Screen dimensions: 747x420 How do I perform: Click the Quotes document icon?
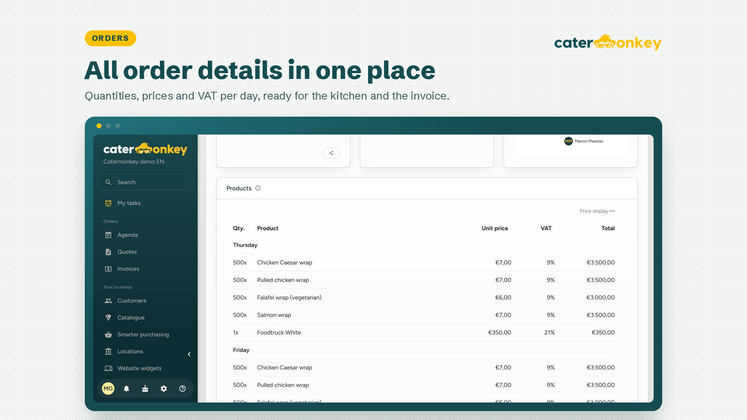108,252
